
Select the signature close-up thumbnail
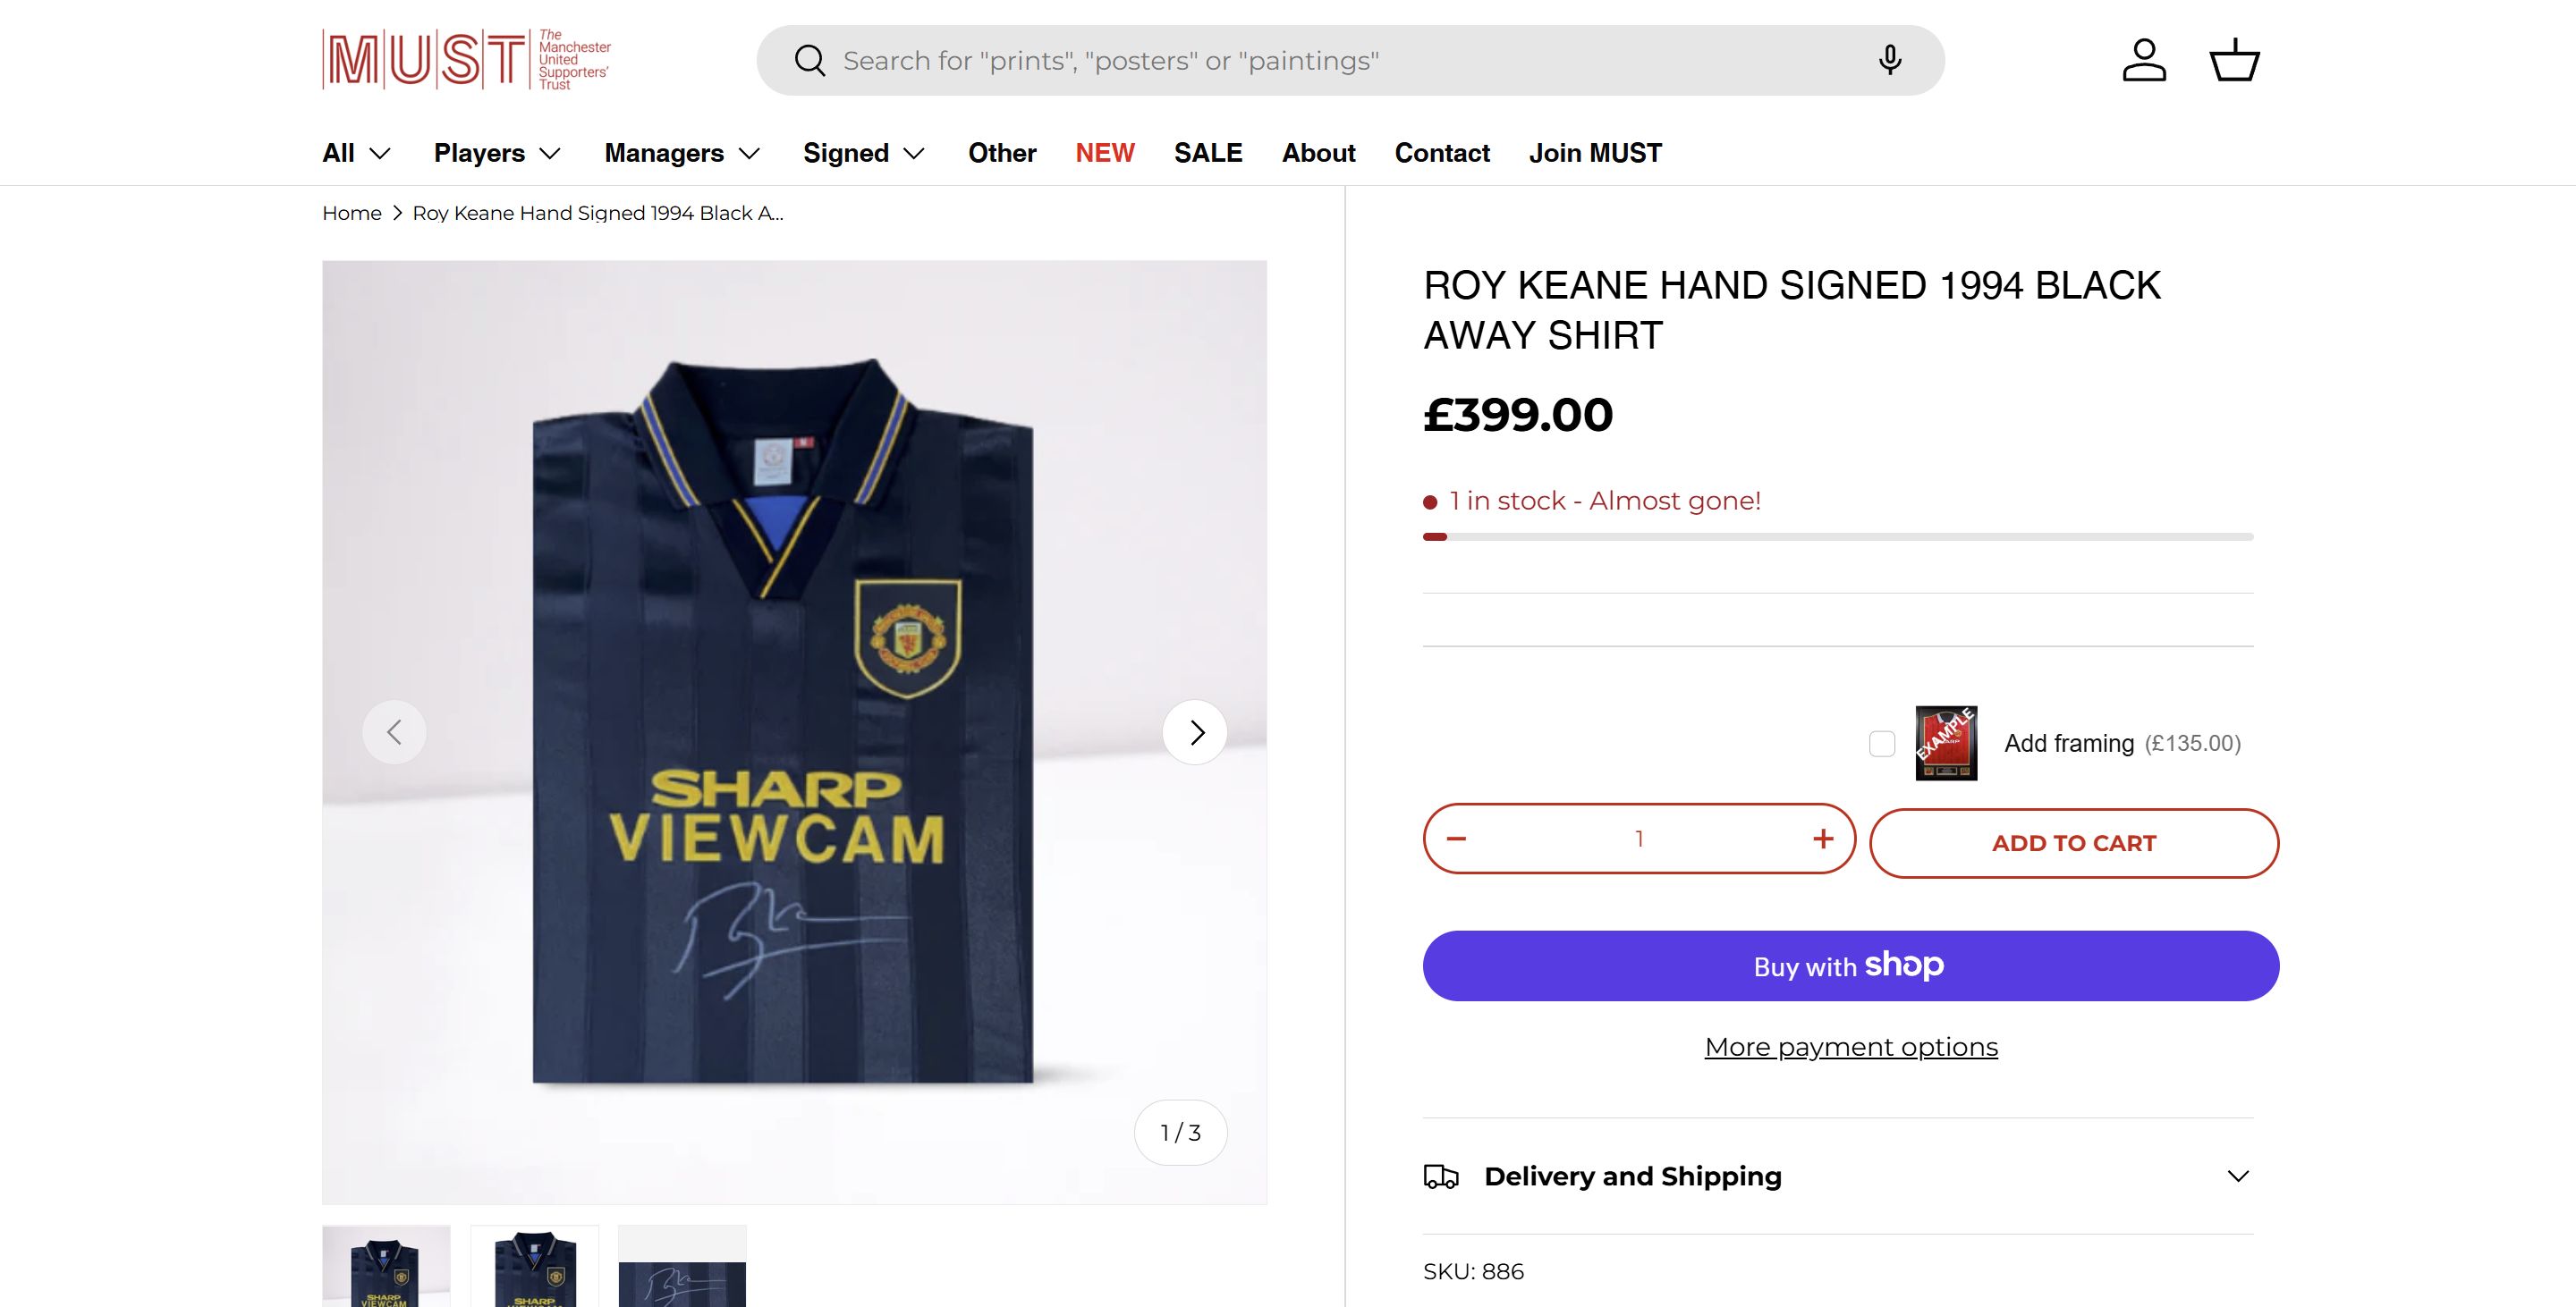pos(682,1269)
